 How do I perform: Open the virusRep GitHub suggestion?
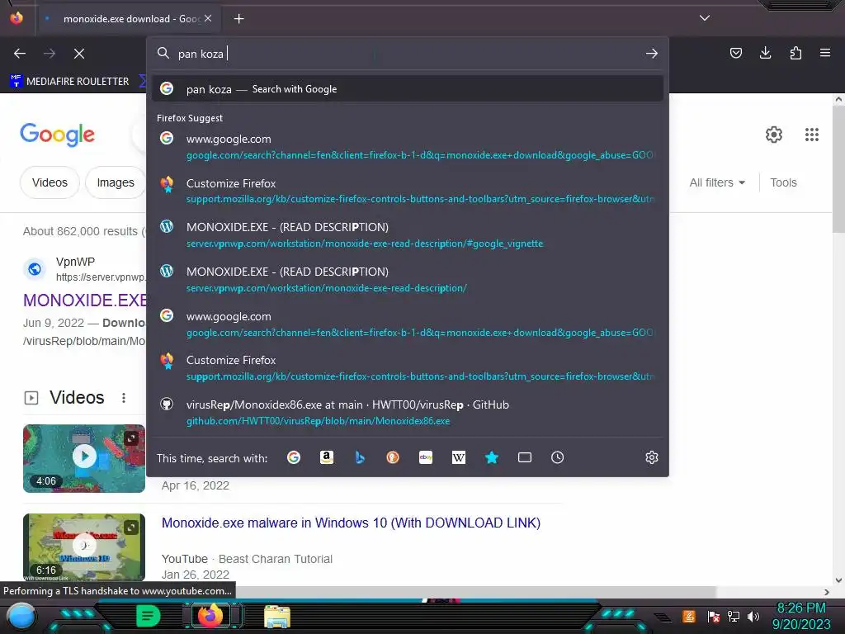click(x=407, y=413)
